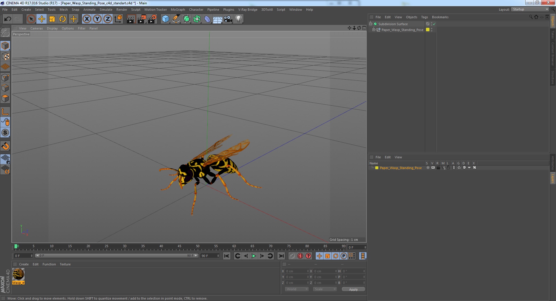
Task: Click Make Editable icon in left sidebar
Action: (x=5, y=32)
